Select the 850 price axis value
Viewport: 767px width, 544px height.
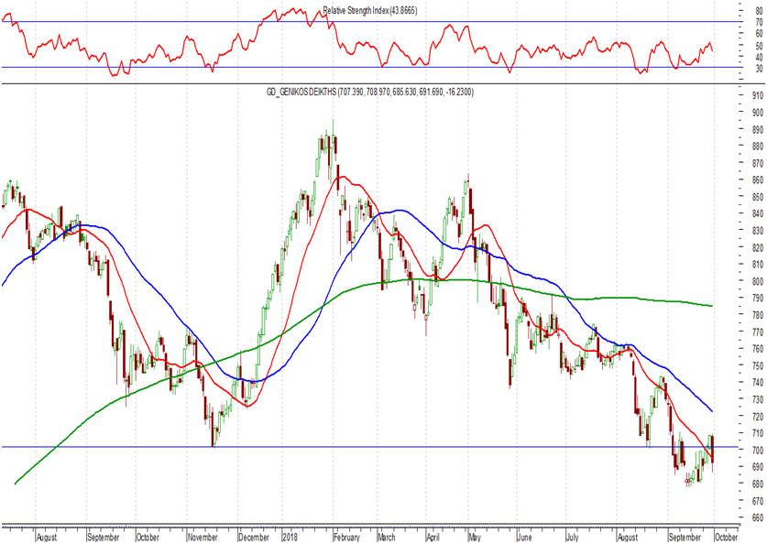click(758, 197)
